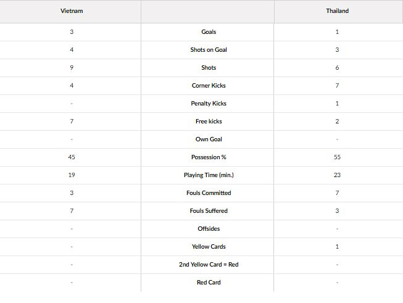Click the 2nd Yellow Card = Red label
403x303 pixels.
pyautogui.click(x=209, y=265)
